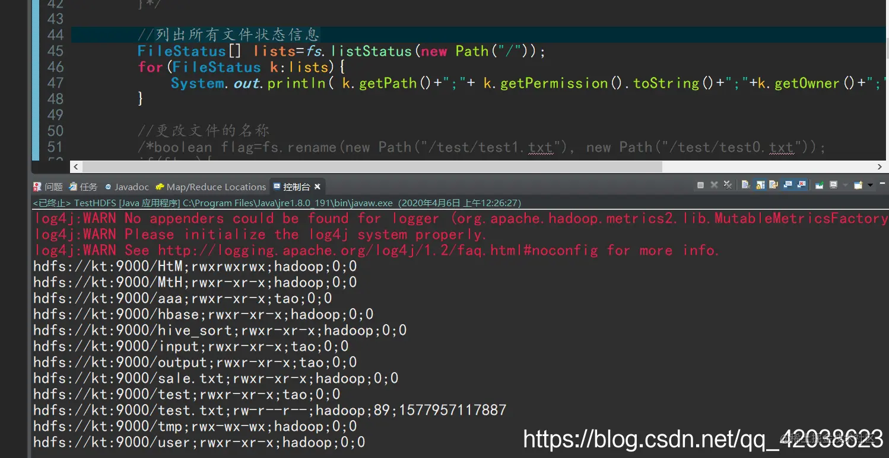
Task: Click Remove Launch single X icon
Action: pos(714,185)
